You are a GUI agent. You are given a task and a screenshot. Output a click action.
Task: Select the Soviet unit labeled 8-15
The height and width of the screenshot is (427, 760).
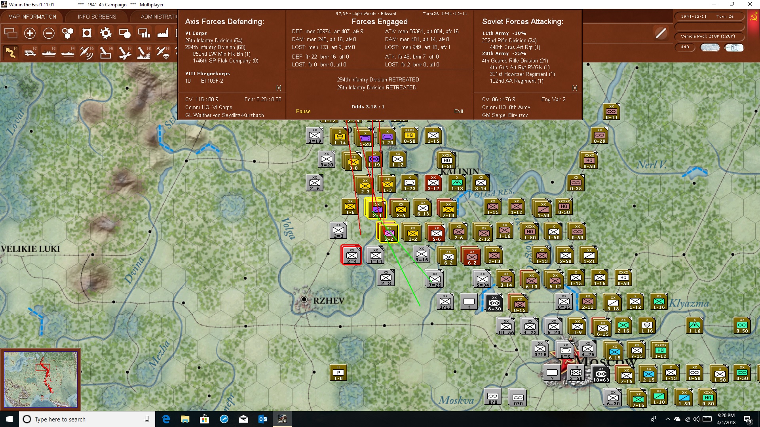(x=519, y=304)
